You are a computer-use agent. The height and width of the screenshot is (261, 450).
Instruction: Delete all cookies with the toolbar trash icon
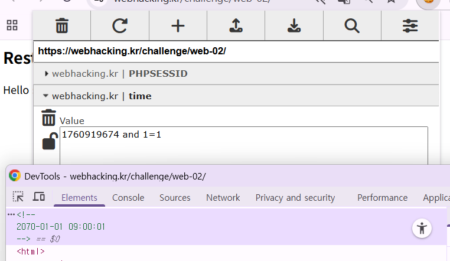coord(62,26)
